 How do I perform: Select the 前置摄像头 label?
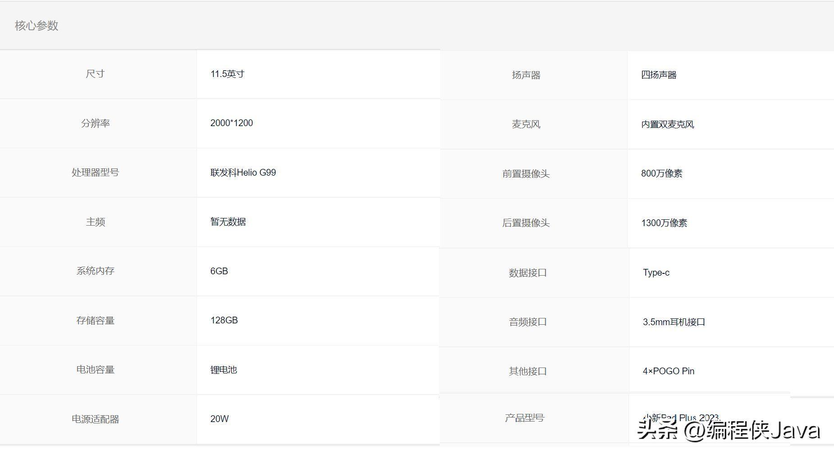[x=526, y=174]
